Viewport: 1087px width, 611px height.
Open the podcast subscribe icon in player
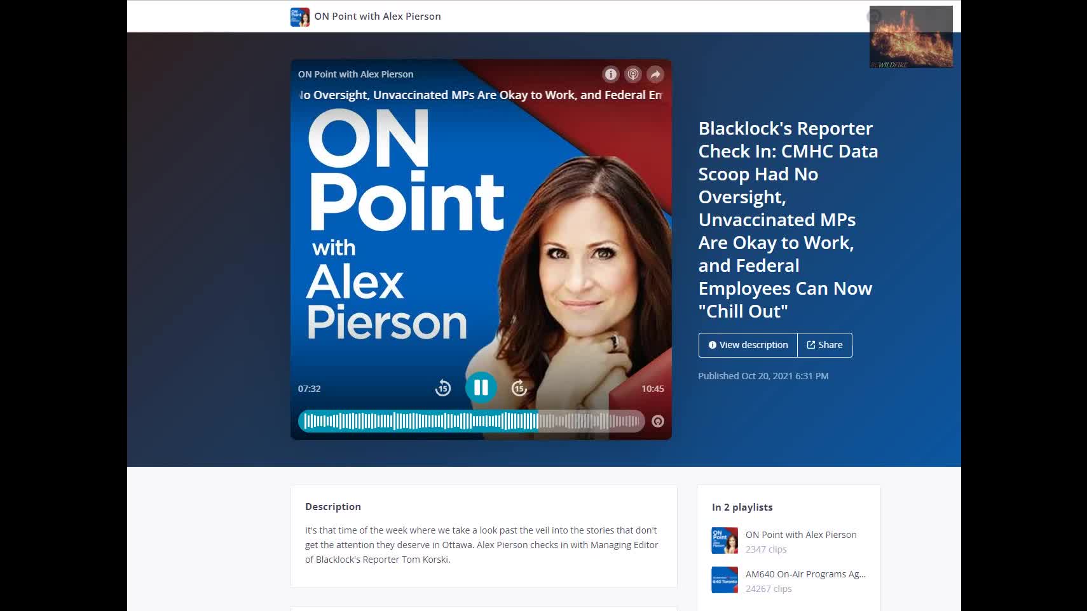tap(632, 74)
